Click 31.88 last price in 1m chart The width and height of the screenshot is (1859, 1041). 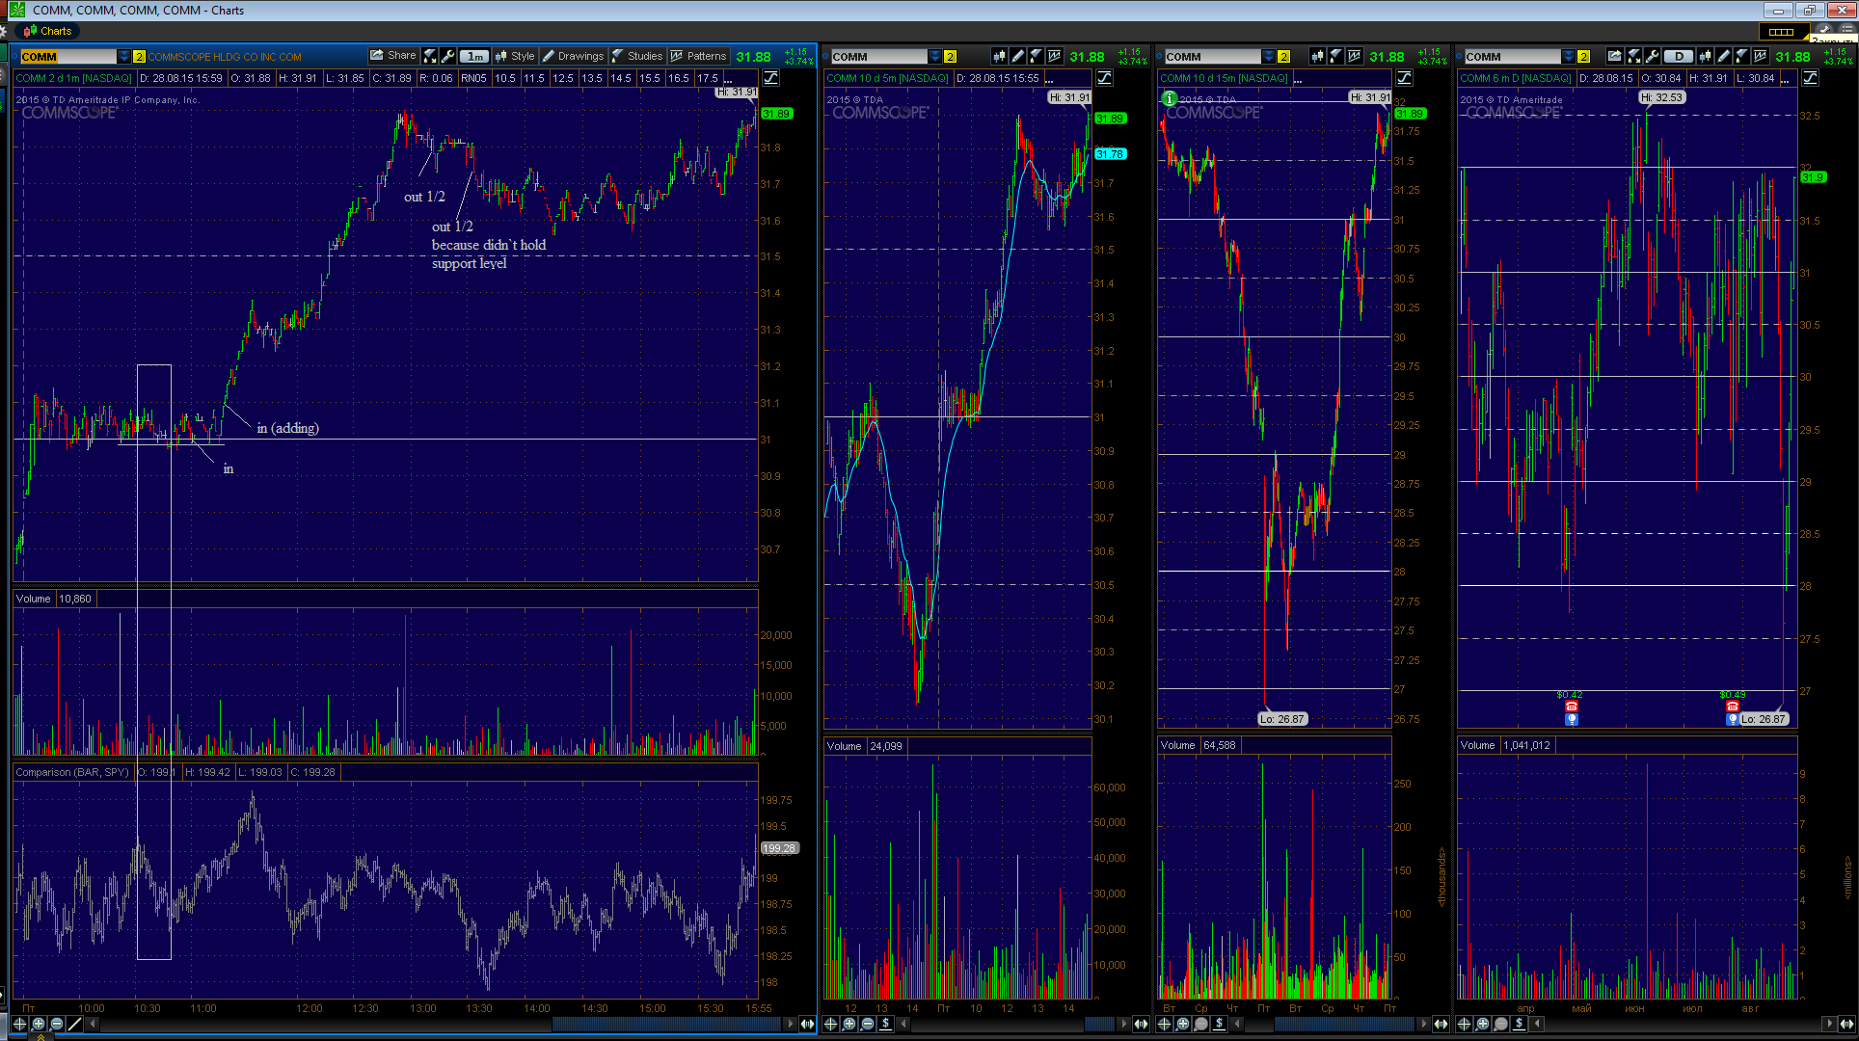754,57
